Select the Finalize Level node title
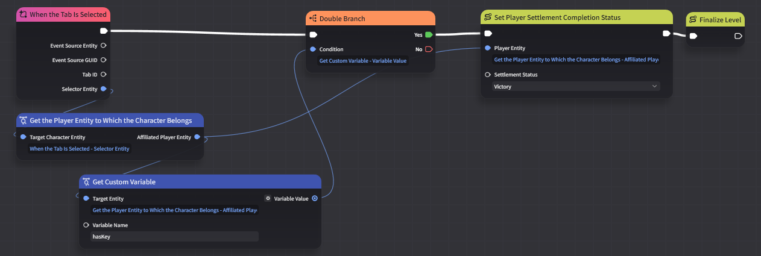Viewport: 761px width, 256px height. coord(720,20)
